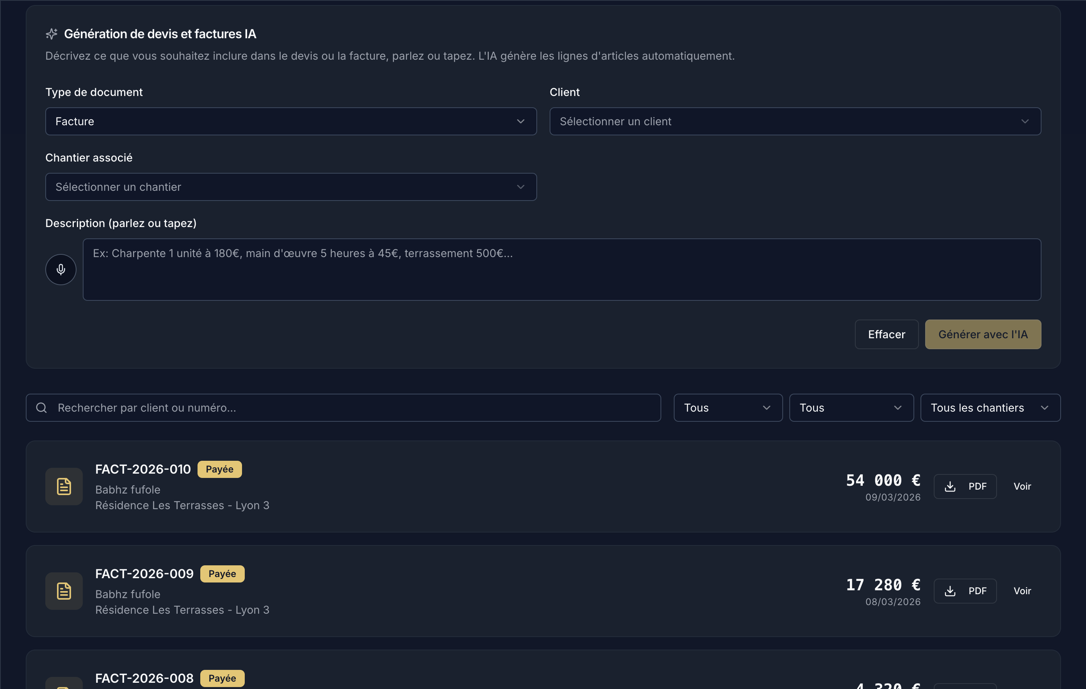Open the second Tous filter dropdown

[x=851, y=408]
